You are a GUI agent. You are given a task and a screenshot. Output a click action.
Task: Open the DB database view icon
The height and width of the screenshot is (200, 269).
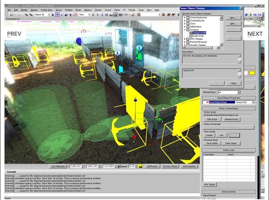pyautogui.click(x=255, y=15)
